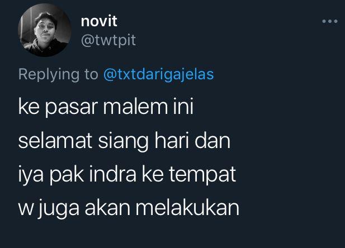This screenshot has height=248, width=345.
Task: Select the word "selamat" in the tweet
Action: [x=55, y=140]
